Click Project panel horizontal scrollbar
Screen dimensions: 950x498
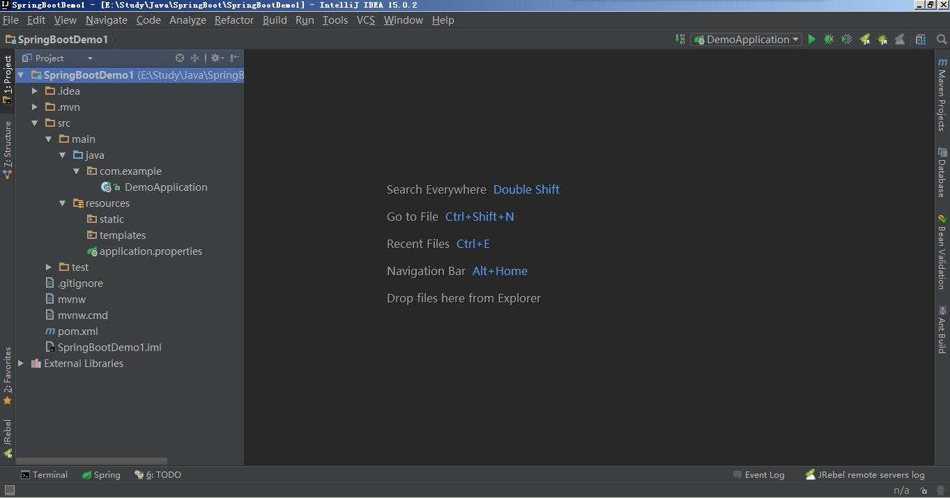tap(91, 461)
